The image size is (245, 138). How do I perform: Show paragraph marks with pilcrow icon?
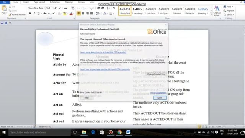coord(114,8)
